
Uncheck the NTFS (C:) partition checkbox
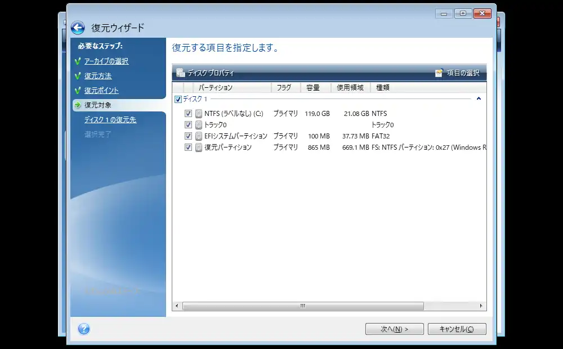click(189, 114)
